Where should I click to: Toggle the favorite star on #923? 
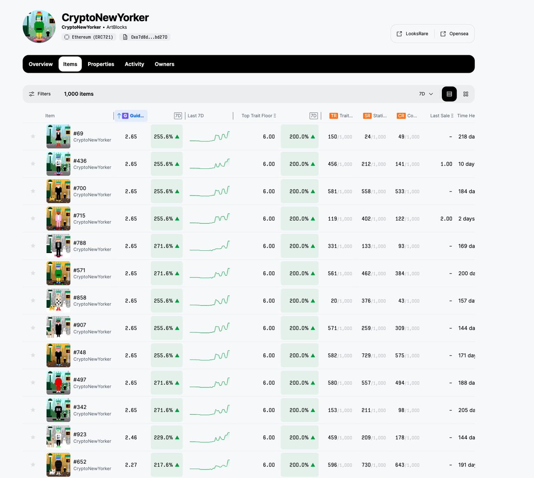[x=32, y=437]
